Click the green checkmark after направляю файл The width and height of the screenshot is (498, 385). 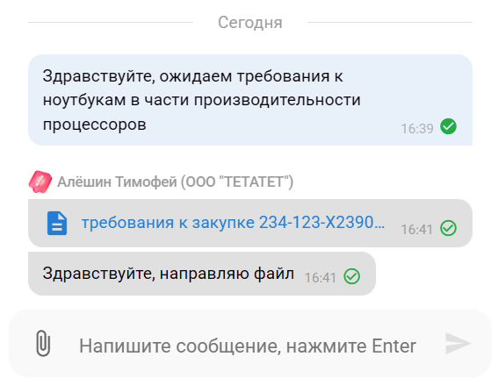(x=351, y=276)
